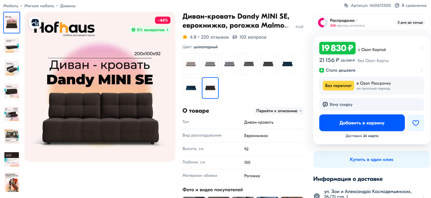Click the article number copy icon
This screenshot has width=431, height=198.
346,6
